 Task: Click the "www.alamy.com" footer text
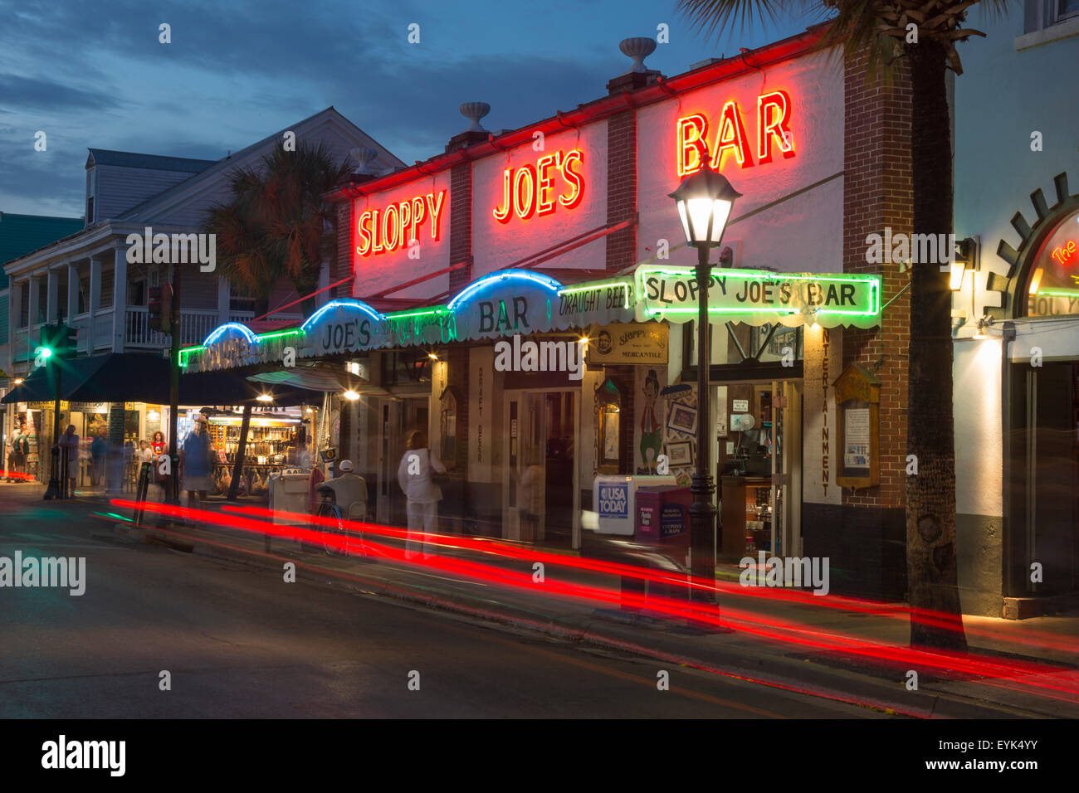tap(980, 766)
